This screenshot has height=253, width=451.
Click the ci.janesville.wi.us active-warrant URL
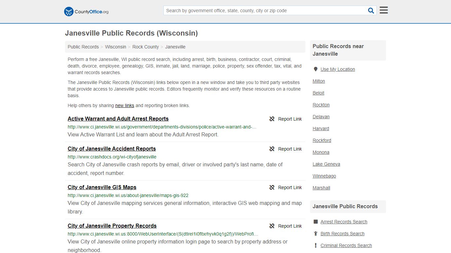point(162,127)
